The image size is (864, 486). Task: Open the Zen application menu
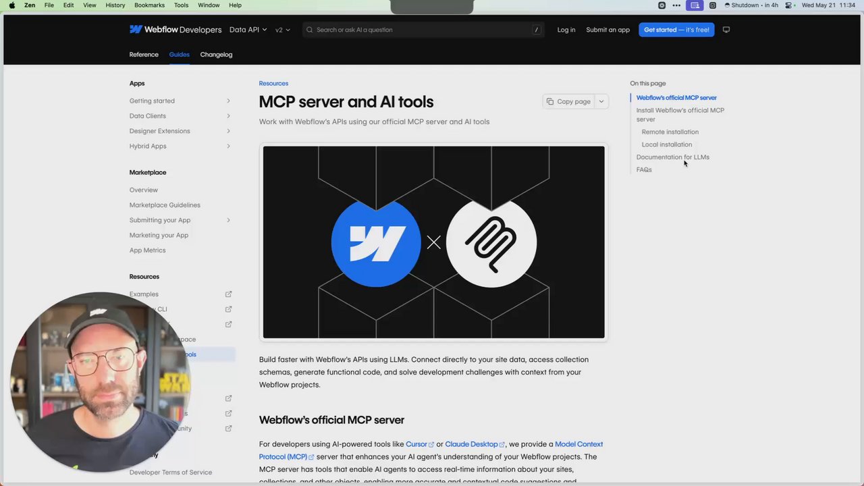coord(30,5)
